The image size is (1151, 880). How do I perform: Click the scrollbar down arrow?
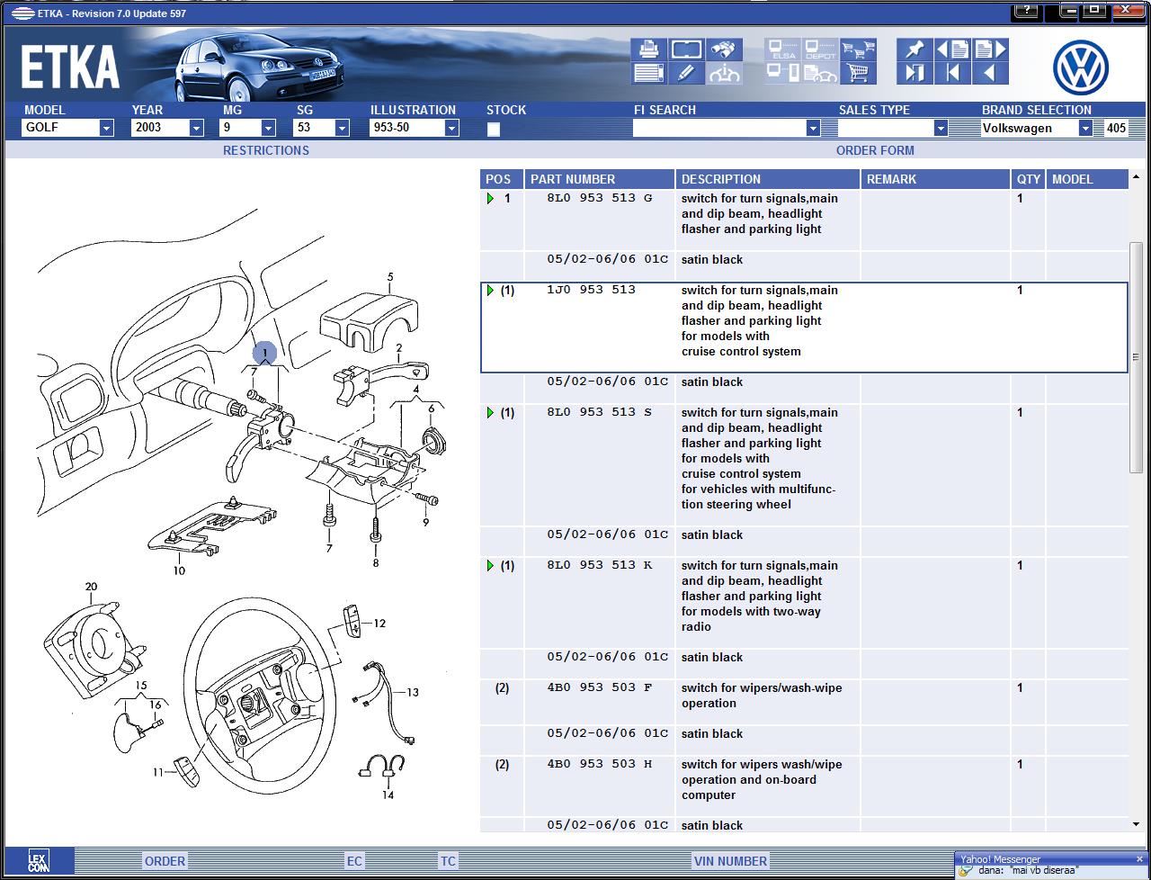click(1137, 824)
